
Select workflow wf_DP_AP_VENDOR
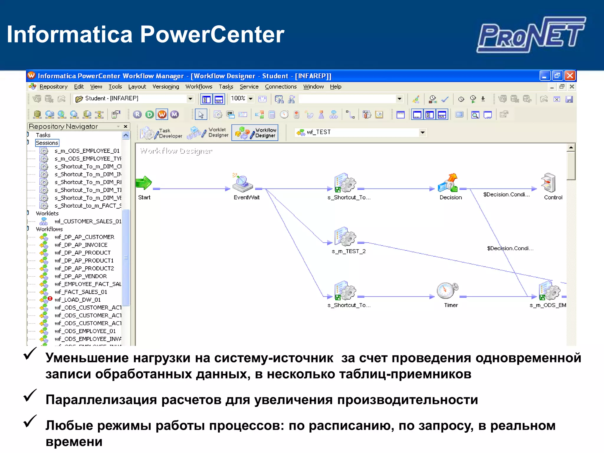coord(81,276)
